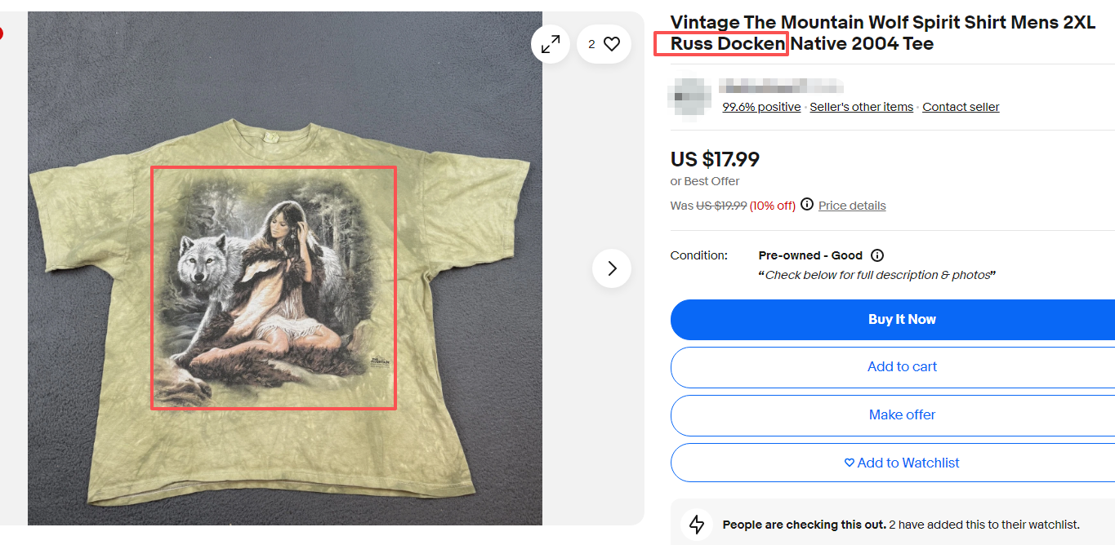Click the Contact seller link
Viewport: 1115px width, 545px height.
point(961,107)
